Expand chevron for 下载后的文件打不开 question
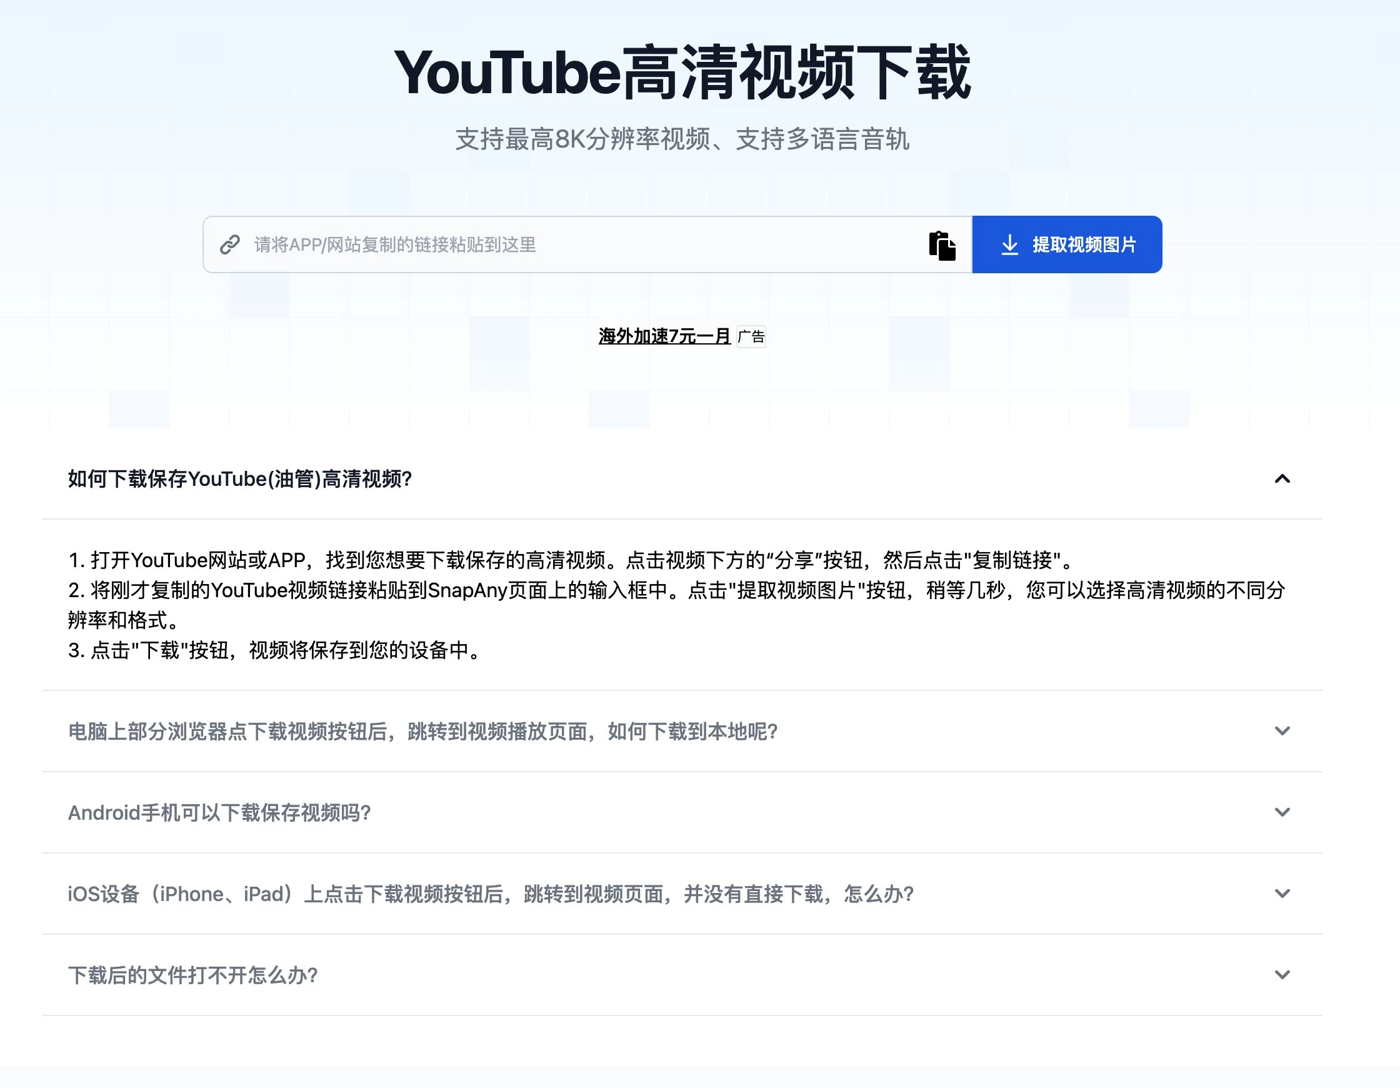The image size is (1400, 1088). [x=1282, y=975]
